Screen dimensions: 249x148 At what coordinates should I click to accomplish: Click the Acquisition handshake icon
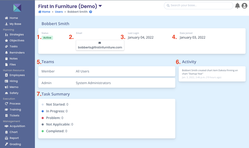coord(6,126)
